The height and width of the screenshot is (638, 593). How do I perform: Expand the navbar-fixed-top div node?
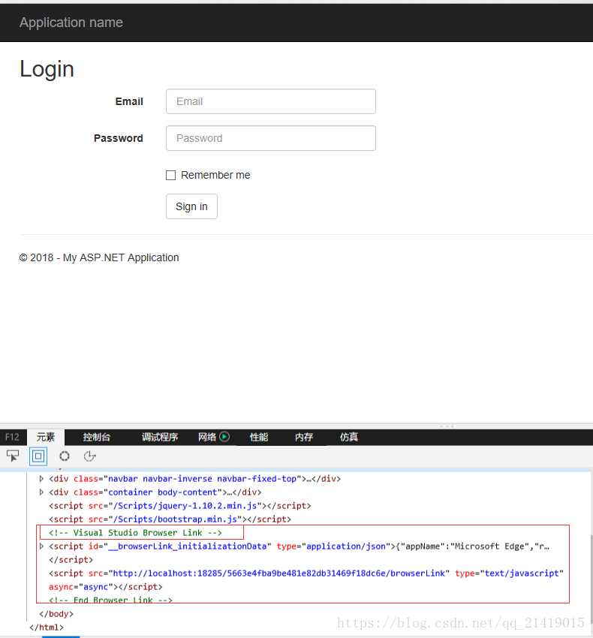tap(41, 479)
